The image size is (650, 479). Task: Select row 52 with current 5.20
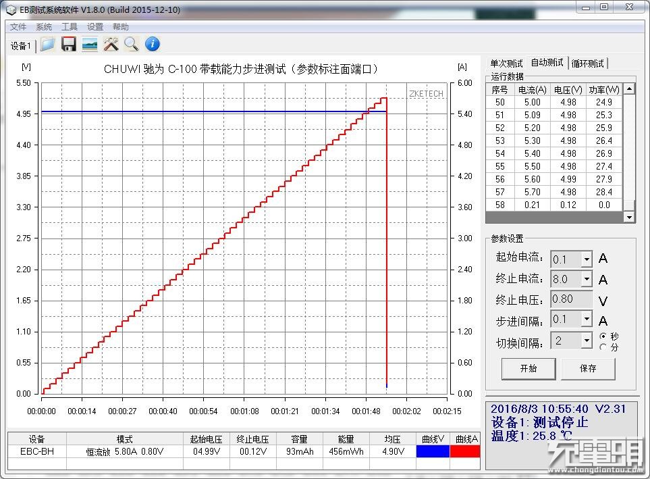coord(554,128)
